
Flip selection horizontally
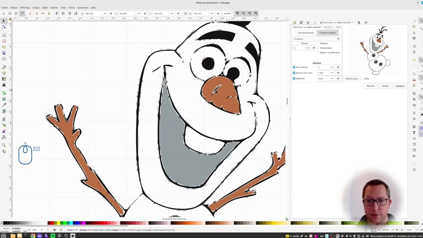pos(43,14)
